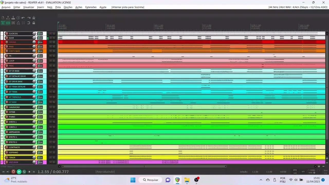This screenshot has width=329, height=185.
Task: Arm record on GUIA track
Action: point(7,38)
